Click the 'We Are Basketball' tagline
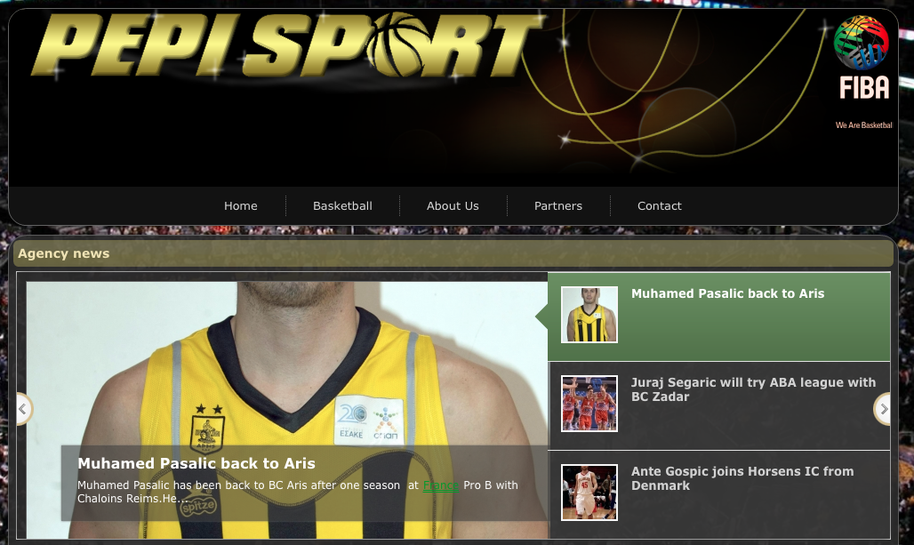This screenshot has width=914, height=545. pyautogui.click(x=864, y=125)
